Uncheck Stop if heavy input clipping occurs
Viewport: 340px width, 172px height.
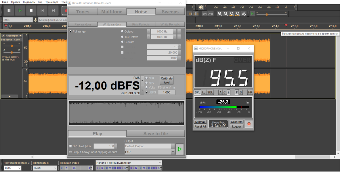click(x=70, y=152)
